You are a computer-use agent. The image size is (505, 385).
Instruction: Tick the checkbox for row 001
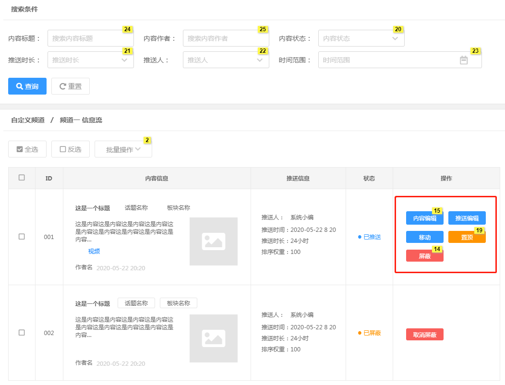[x=22, y=237]
